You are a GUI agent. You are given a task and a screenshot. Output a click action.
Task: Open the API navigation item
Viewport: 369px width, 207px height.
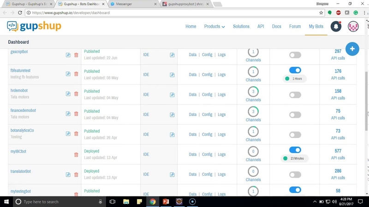pos(261,26)
